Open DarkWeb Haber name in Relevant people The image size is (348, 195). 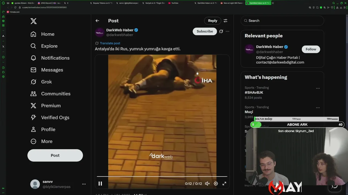pyautogui.click(x=270, y=47)
